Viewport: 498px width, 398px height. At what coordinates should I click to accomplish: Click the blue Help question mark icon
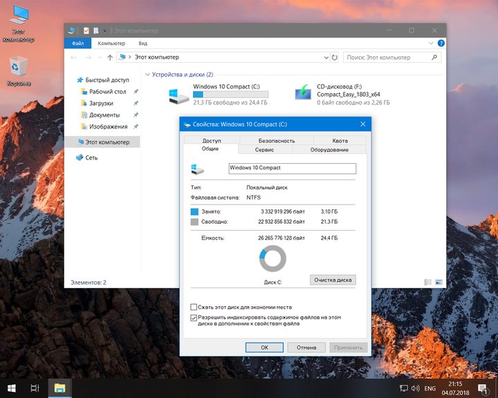click(441, 43)
